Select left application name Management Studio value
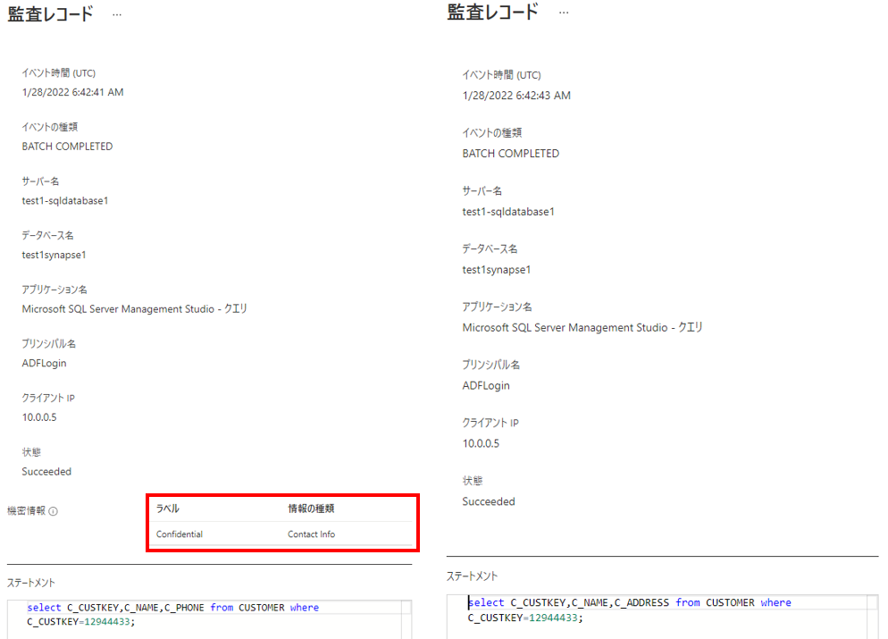This screenshot has width=888, height=639. [135, 308]
